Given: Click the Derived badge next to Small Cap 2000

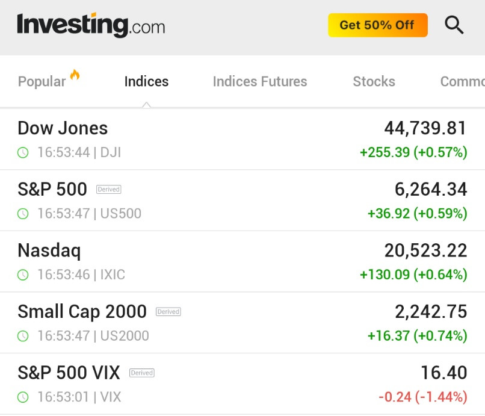Looking at the screenshot, I should point(168,312).
